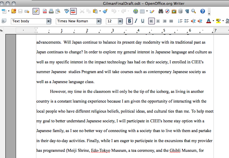229x158 pixels.
Task: Open the Navigator compass
Action: [x=167, y=11]
